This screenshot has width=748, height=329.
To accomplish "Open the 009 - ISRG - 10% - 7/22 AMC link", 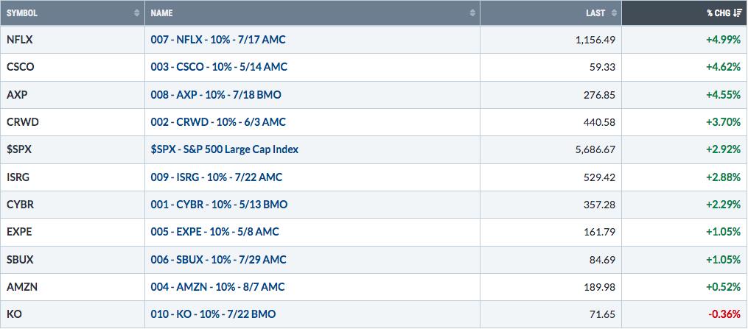I will 217,177.
